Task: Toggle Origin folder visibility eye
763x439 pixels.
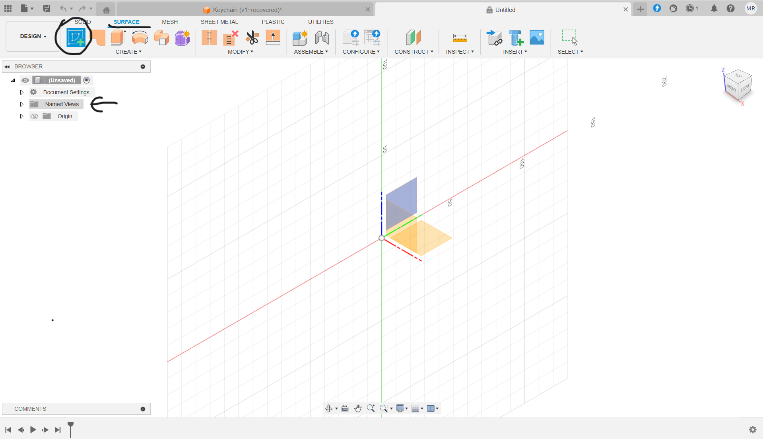Action: [34, 116]
